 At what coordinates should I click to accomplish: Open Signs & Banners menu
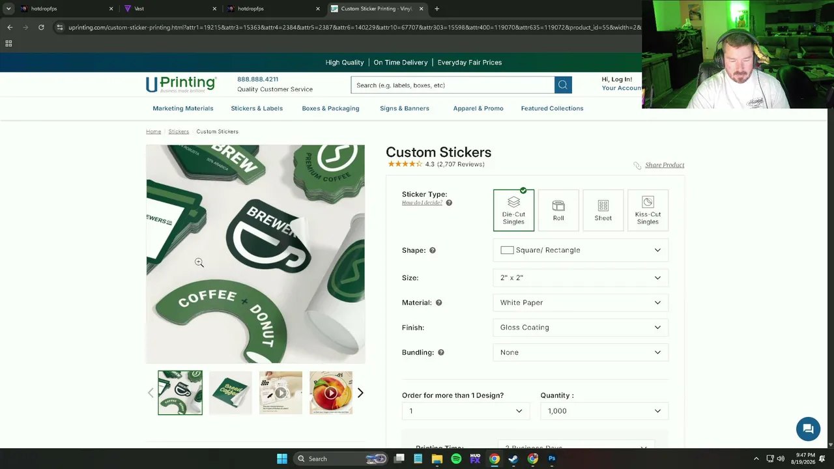pyautogui.click(x=405, y=108)
